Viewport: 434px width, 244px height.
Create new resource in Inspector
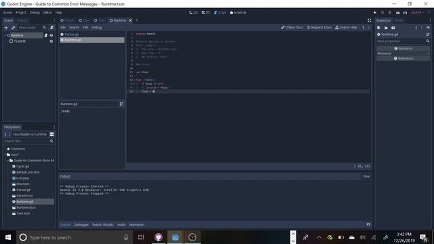point(378,28)
